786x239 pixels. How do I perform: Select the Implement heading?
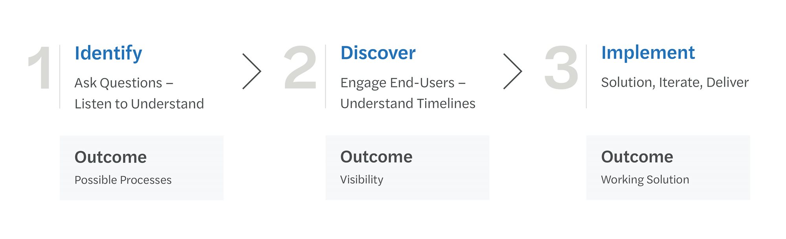point(648,53)
